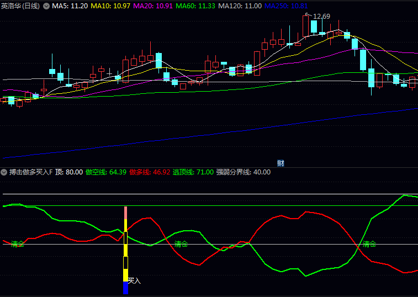The width and height of the screenshot is (418, 297).
Task: Click the 搏击做多买入F indicator name
Action: point(31,172)
